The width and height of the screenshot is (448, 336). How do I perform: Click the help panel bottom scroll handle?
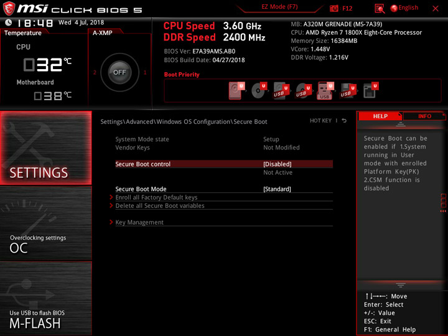tap(401, 285)
